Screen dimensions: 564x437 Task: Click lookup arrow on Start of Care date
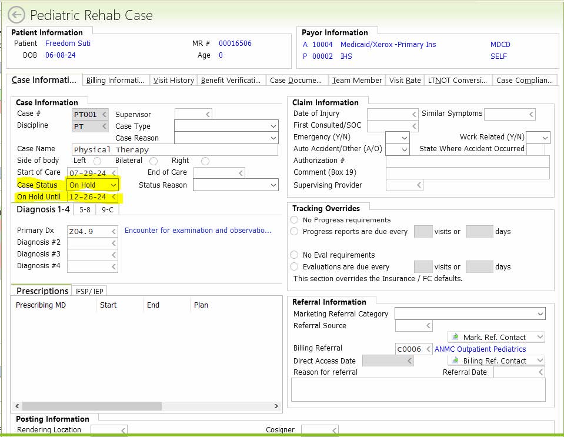[x=113, y=173]
